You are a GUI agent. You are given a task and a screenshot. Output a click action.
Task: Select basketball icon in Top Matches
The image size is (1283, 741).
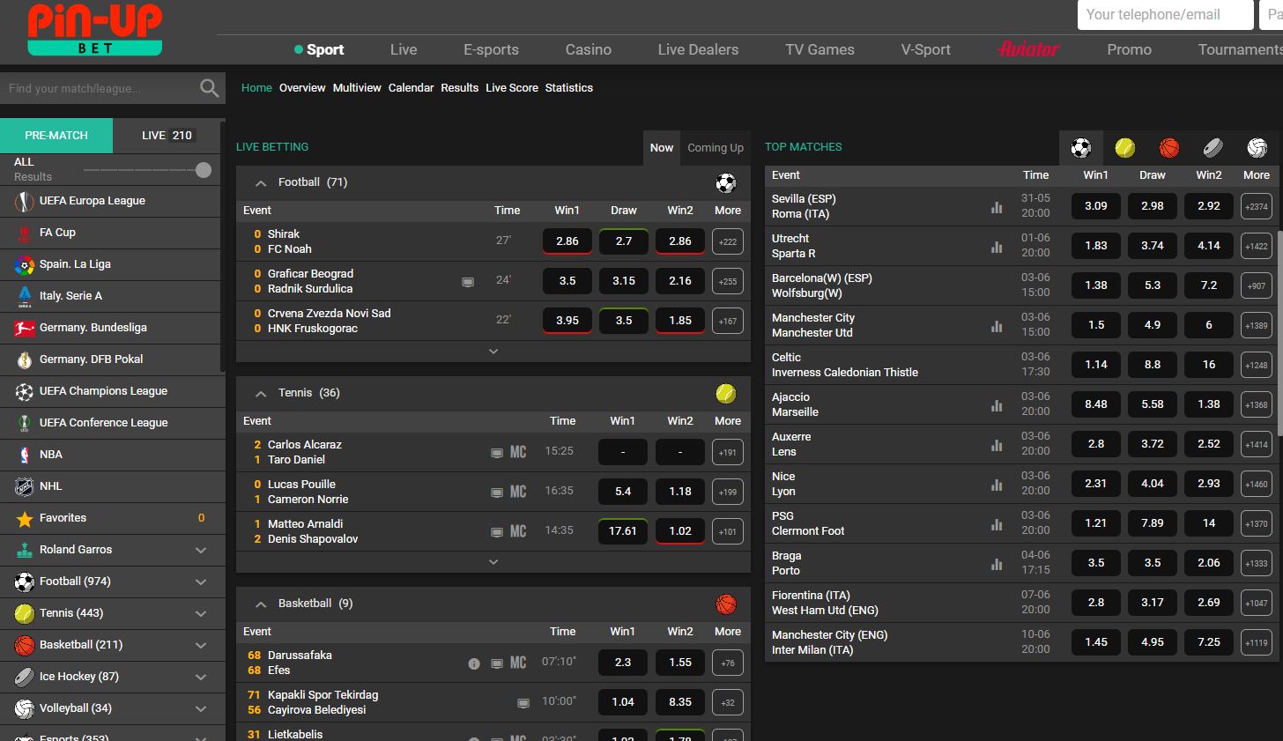click(1169, 148)
